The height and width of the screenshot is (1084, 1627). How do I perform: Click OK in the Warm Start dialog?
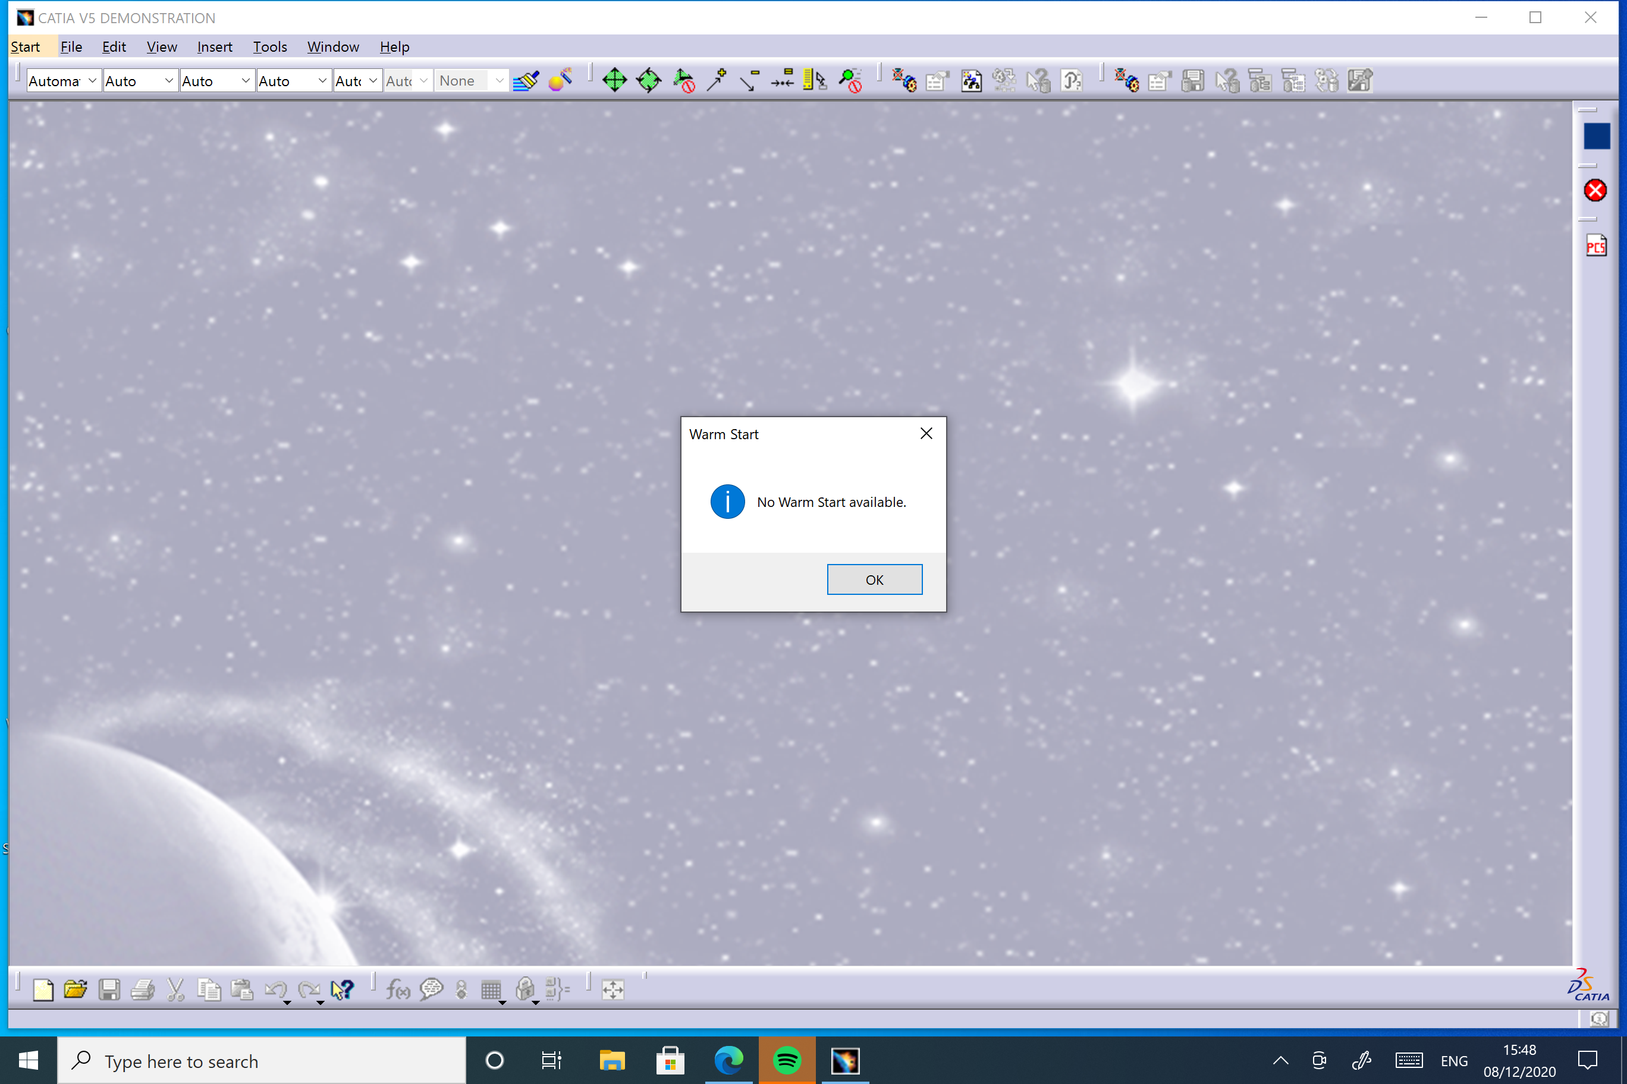click(874, 579)
